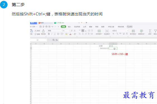Viewport: 157px width, 104px height.
Task: Switch to the 特色功能 ribbon tab
Action: click(x=121, y=27)
